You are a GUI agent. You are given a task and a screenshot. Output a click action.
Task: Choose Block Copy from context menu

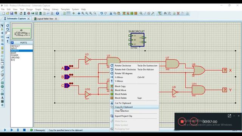(x=135, y=87)
